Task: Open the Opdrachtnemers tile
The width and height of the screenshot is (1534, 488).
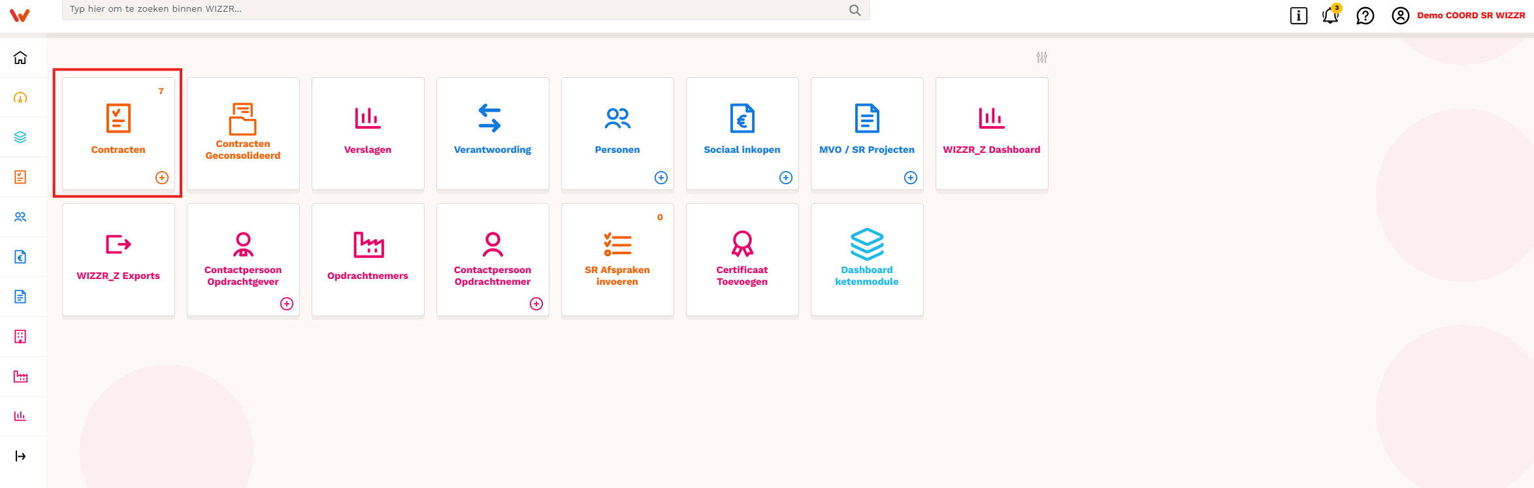Action: [368, 260]
